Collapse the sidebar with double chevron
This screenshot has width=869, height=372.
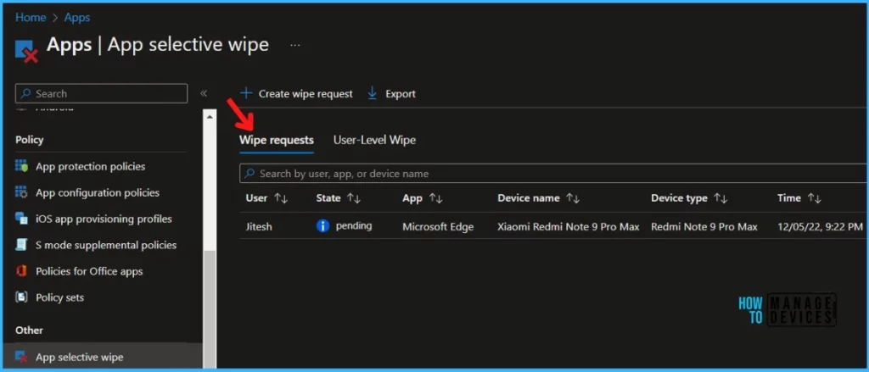204,93
